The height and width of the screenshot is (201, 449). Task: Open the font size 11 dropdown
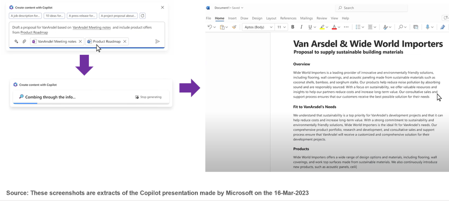[x=281, y=27]
